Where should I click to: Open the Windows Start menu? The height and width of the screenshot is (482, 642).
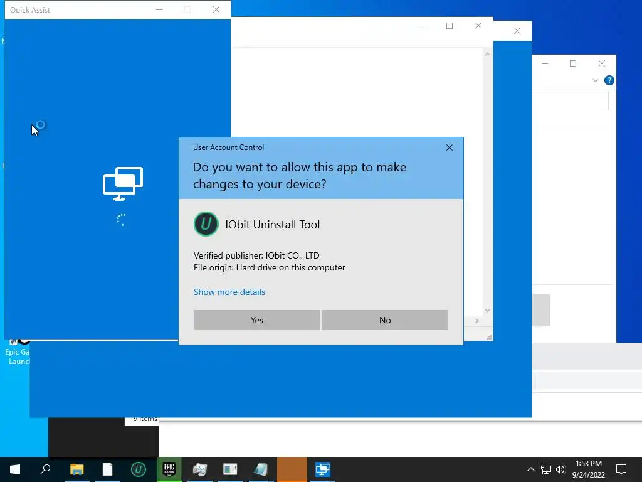[15, 469]
